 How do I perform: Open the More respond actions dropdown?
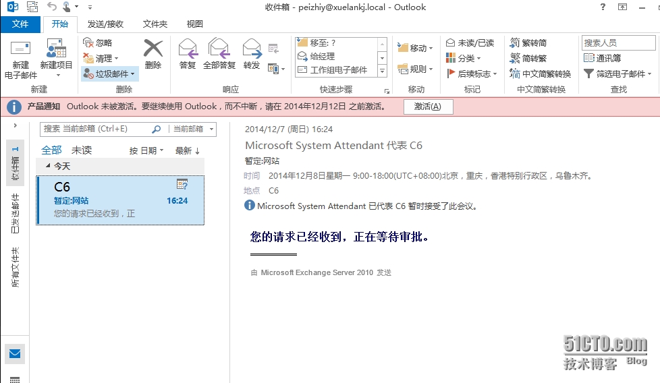tap(276, 69)
